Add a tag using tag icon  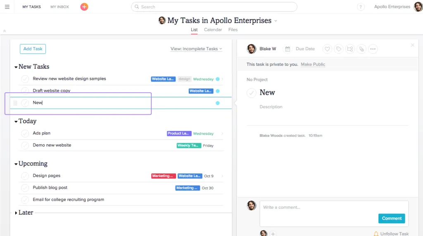point(339,49)
